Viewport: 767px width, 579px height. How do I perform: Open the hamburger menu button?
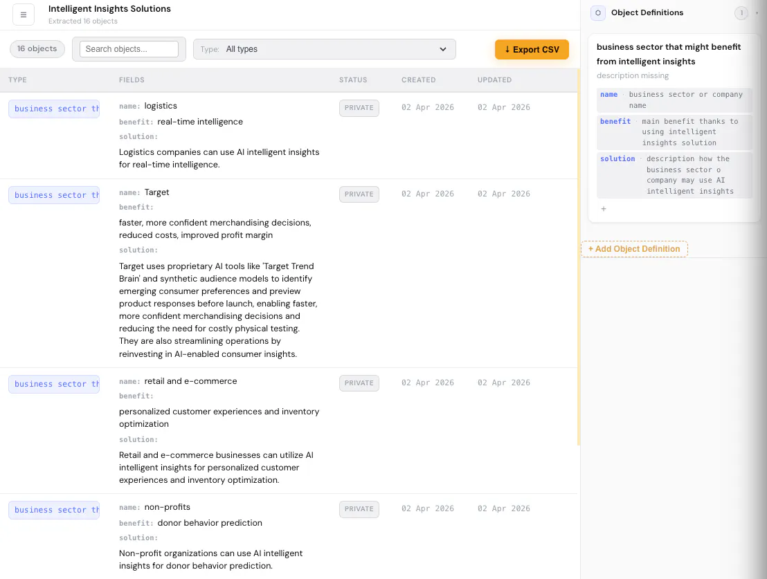pos(24,15)
